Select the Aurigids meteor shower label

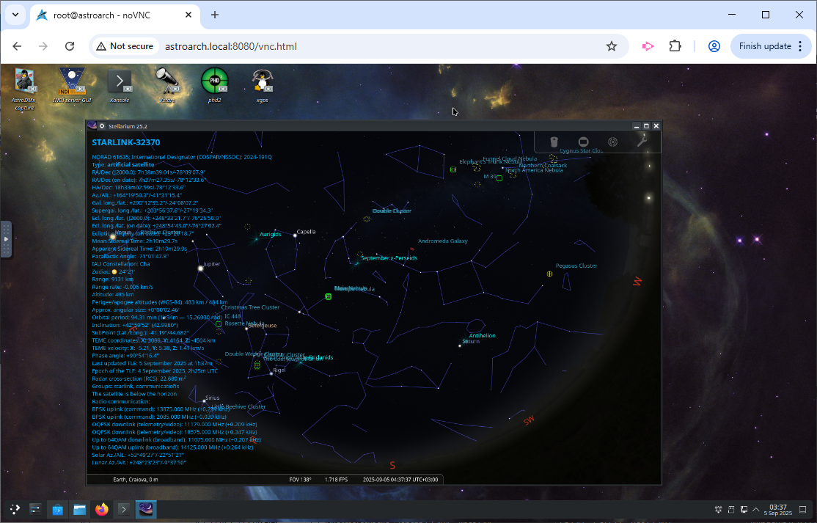(x=271, y=235)
